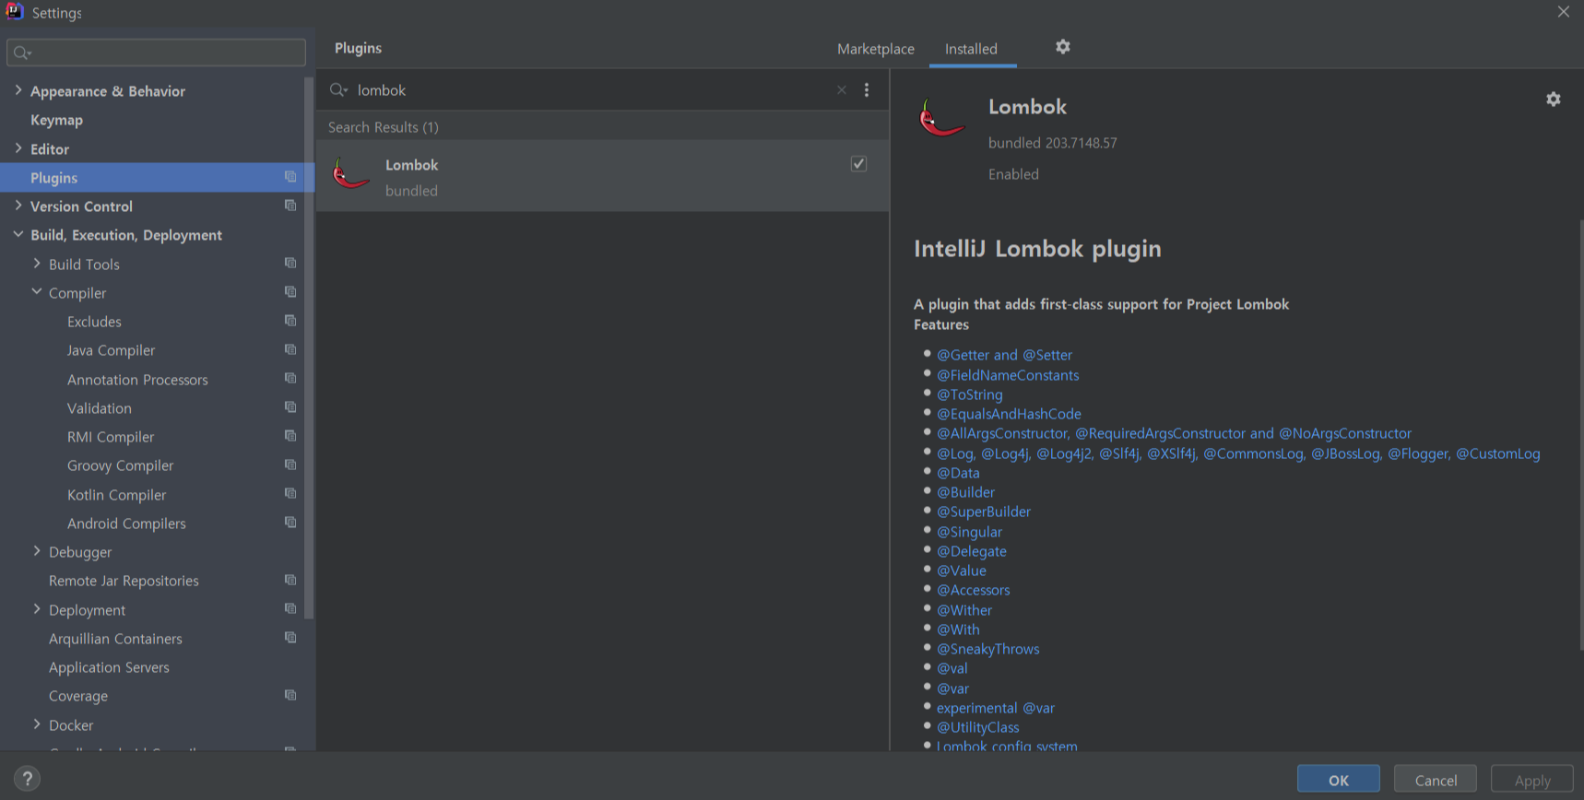Screen dimensions: 1584x800
Task: Open Application Servers settings
Action: [109, 667]
